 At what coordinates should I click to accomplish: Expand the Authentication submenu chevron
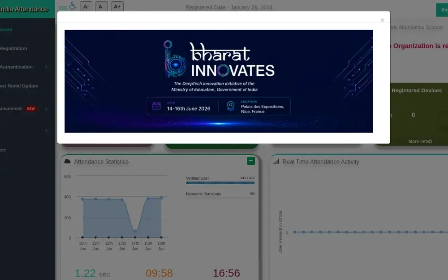(x=46, y=67)
